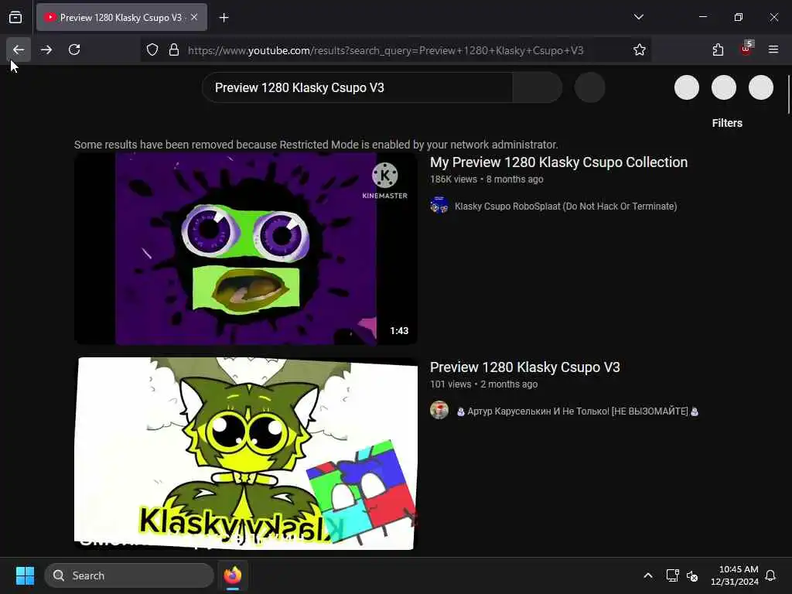Click 101 views • 2 months ago text
This screenshot has height=594, width=792.
coord(484,384)
